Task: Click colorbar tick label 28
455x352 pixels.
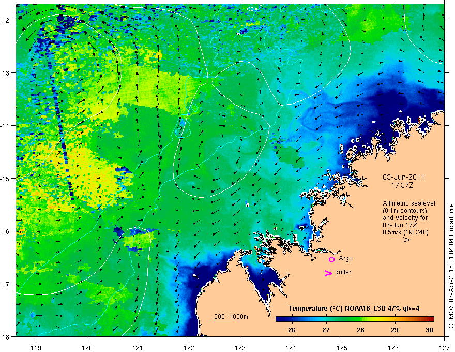Action: click(360, 330)
